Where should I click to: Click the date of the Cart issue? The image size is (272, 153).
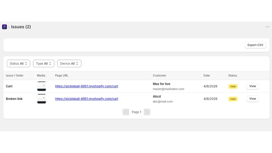[x=210, y=86]
